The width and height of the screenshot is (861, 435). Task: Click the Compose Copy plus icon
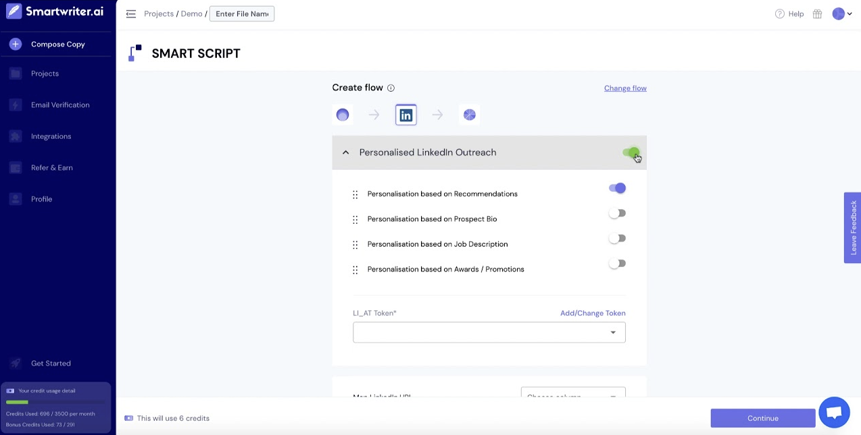tap(16, 45)
